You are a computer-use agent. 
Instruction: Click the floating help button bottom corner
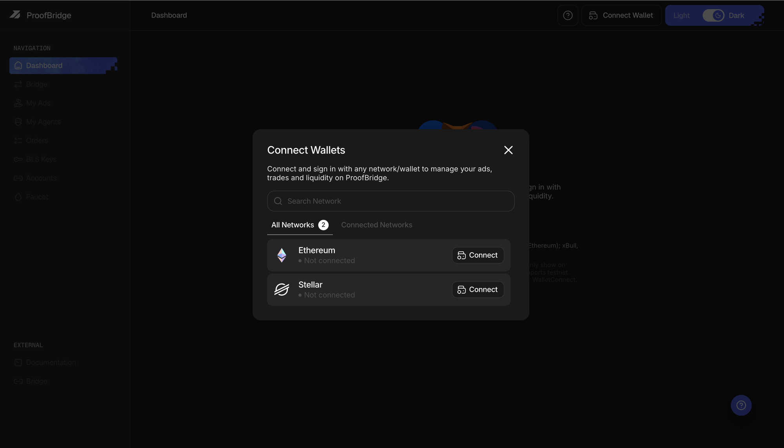pos(741,405)
